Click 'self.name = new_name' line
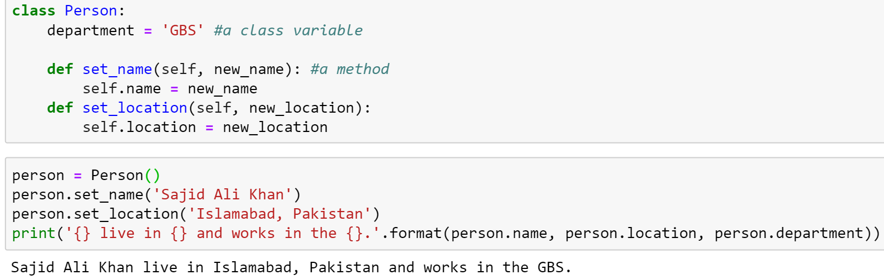Screen dimensions: 884x280 click(x=170, y=88)
